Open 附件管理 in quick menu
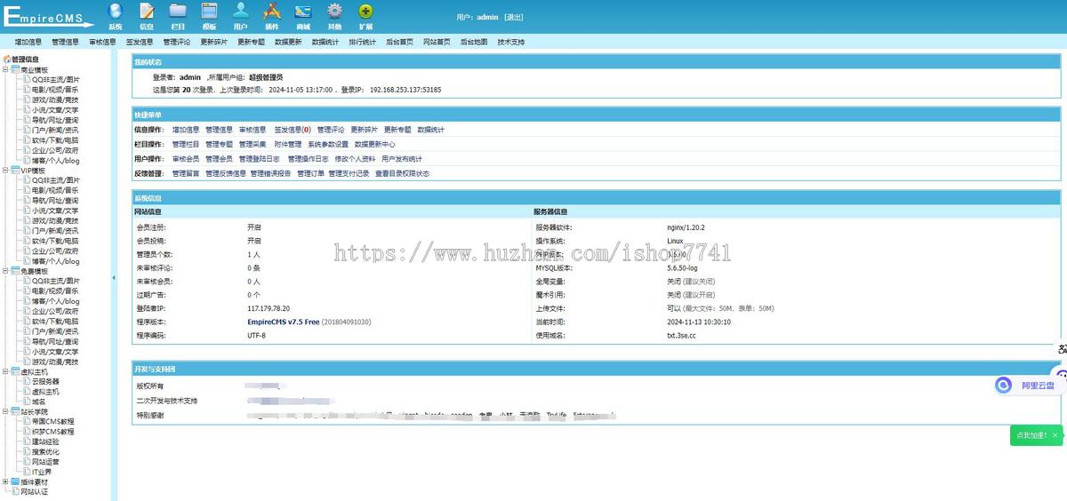 click(287, 144)
